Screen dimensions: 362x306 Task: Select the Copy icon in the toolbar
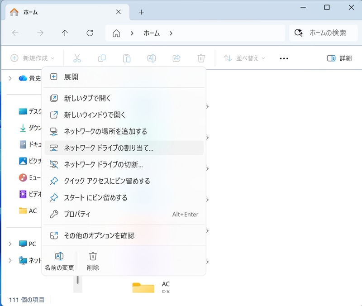point(102,58)
